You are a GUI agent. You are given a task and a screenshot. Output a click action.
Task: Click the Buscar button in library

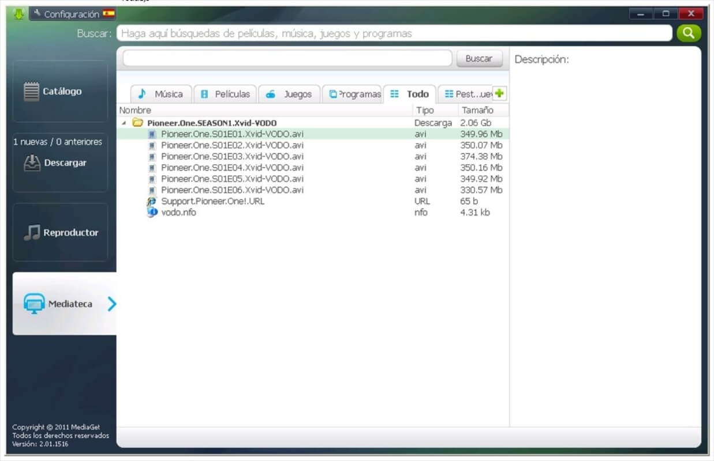(x=479, y=58)
